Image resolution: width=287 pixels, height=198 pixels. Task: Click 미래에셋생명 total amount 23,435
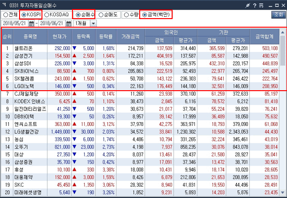(x=271, y=192)
